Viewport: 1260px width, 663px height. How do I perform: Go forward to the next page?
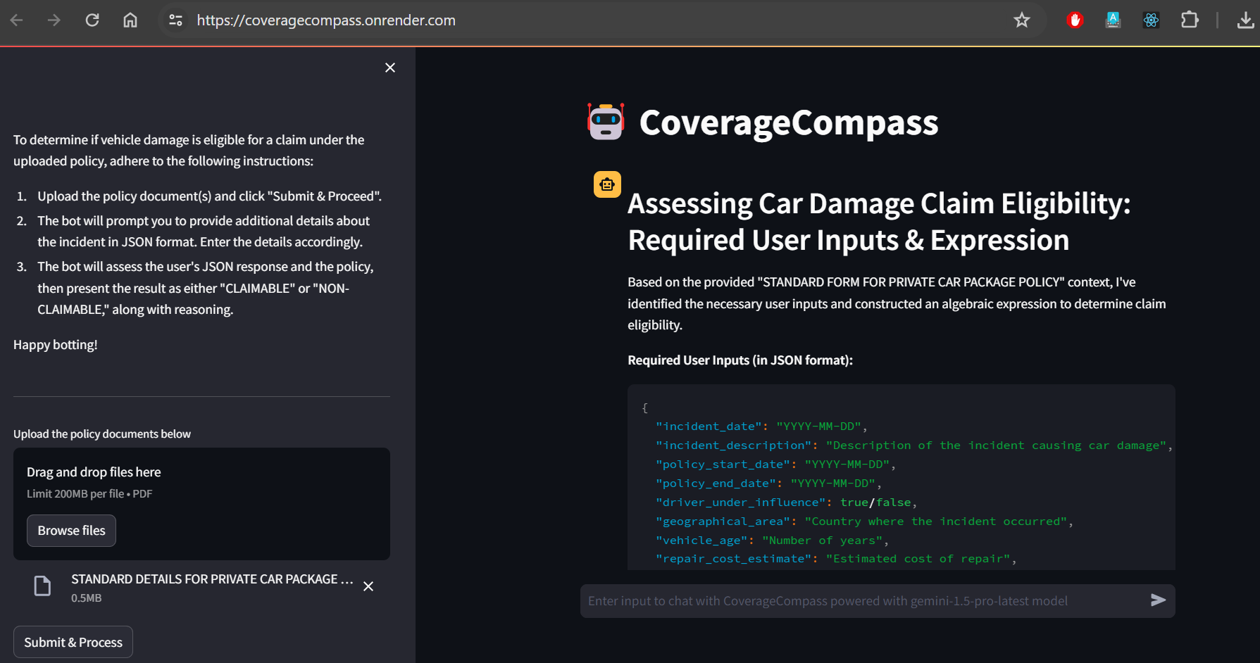(x=54, y=20)
